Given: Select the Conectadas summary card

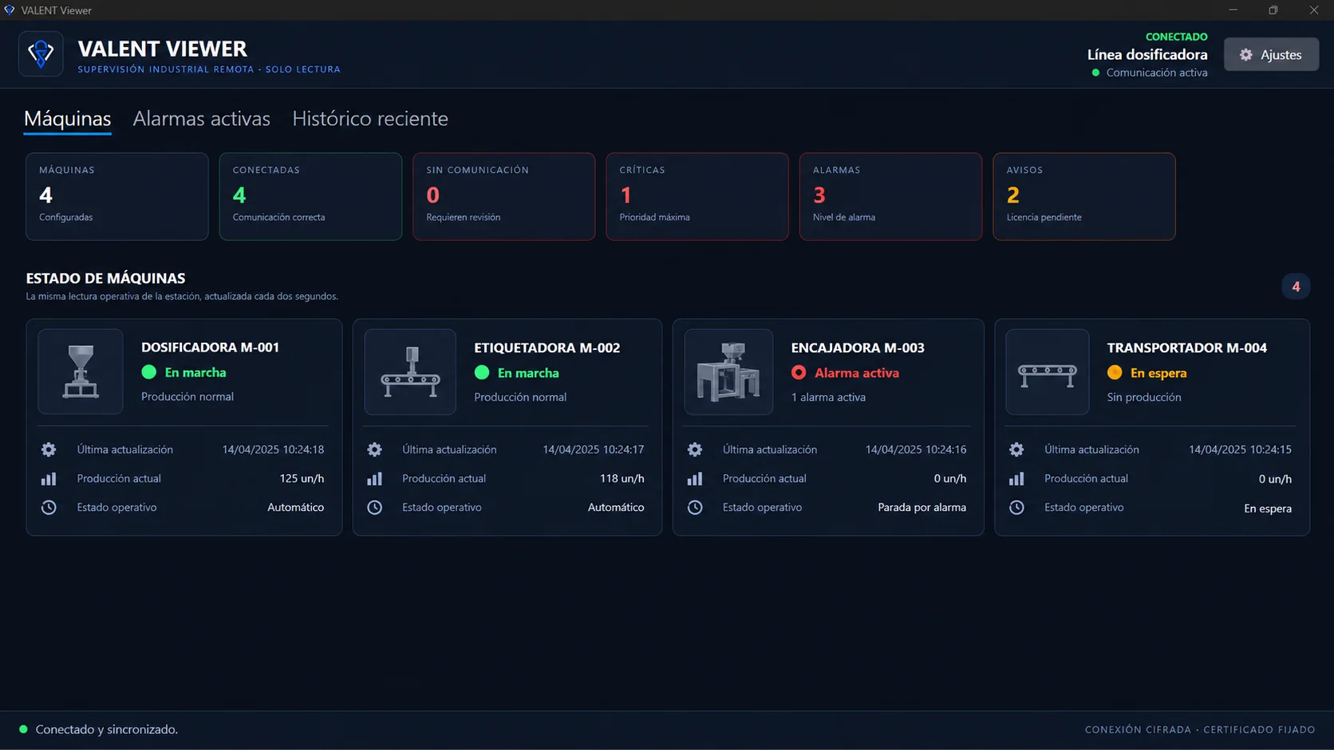Looking at the screenshot, I should (x=310, y=196).
